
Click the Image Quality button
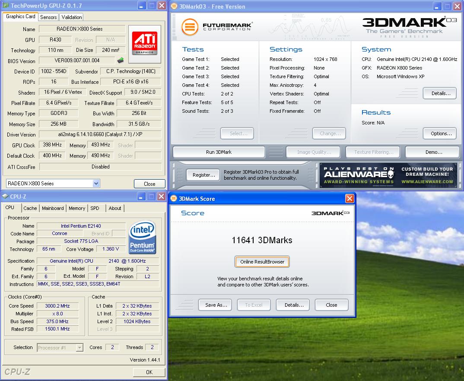pos(313,152)
